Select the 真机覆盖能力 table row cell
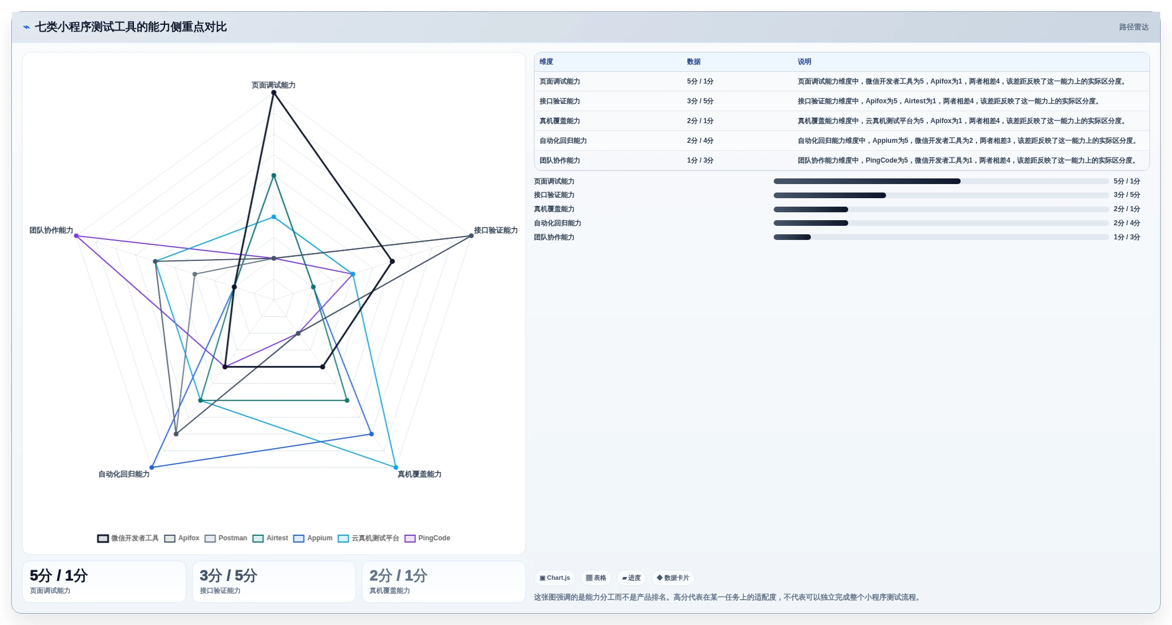 [560, 121]
